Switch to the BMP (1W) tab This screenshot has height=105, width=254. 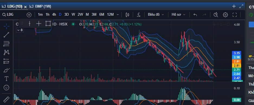(41, 6)
